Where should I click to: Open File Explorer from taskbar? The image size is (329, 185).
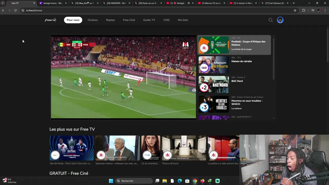tap(164, 181)
